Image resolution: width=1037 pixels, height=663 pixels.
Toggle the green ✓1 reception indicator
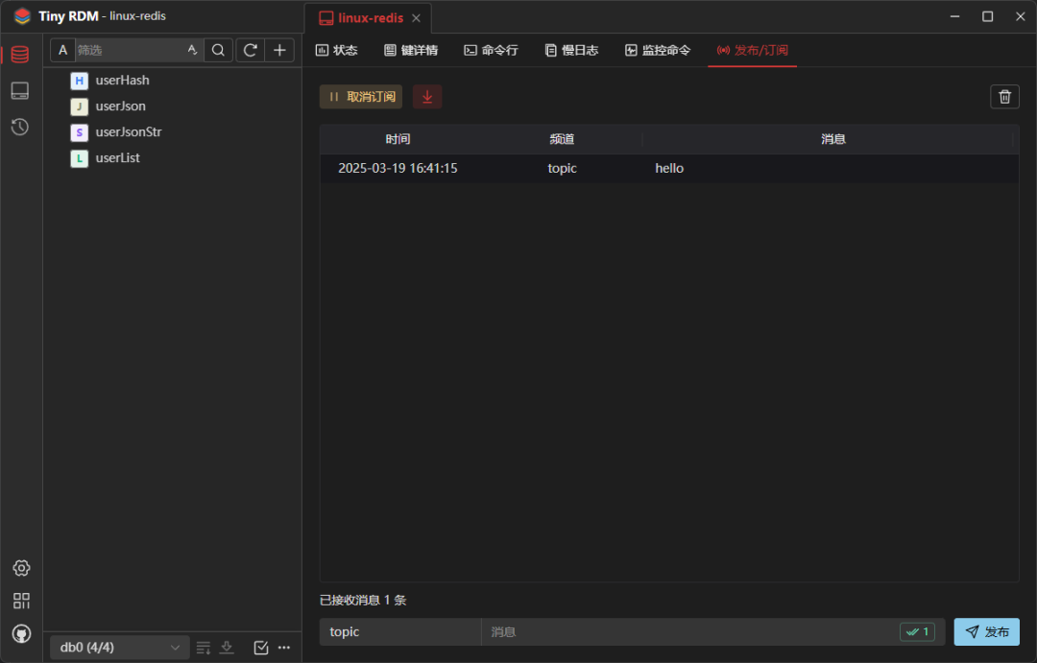tap(917, 631)
